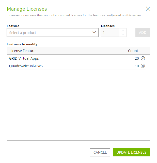Click the Count column header
The height and width of the screenshot is (163, 157).
click(x=133, y=51)
